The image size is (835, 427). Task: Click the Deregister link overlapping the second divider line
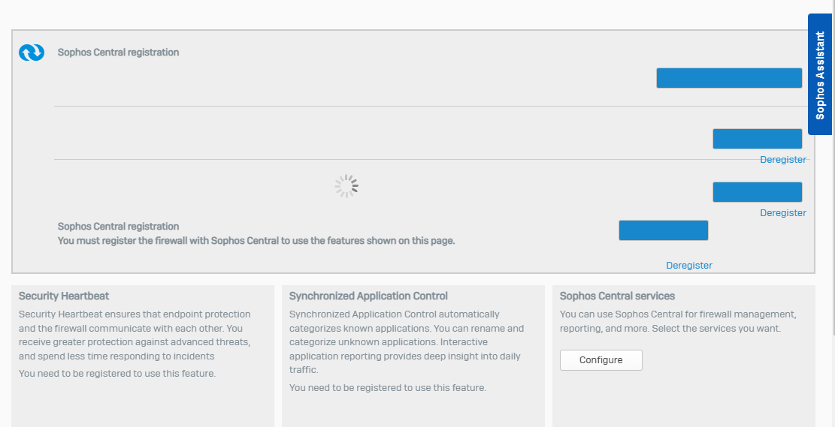[x=783, y=160]
